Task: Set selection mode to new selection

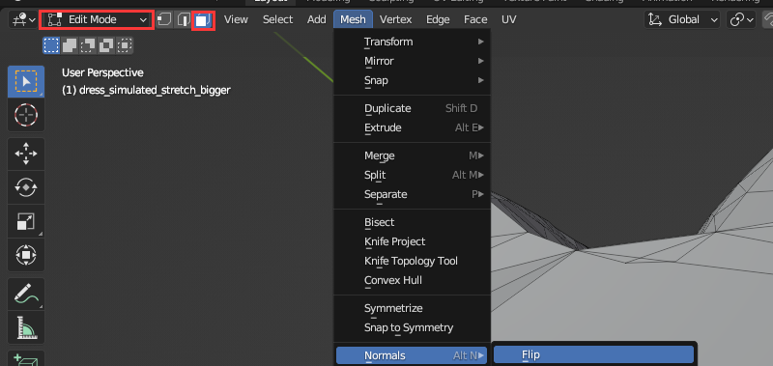Action: pos(51,45)
